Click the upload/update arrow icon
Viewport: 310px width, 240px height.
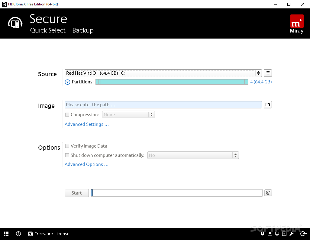click(270, 234)
